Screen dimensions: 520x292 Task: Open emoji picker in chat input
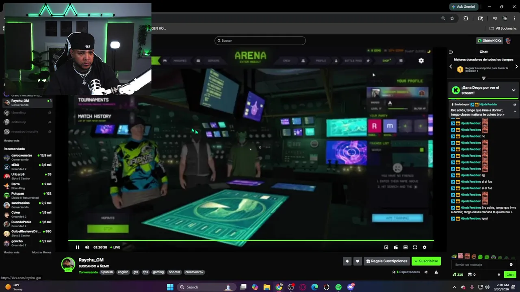(511, 264)
